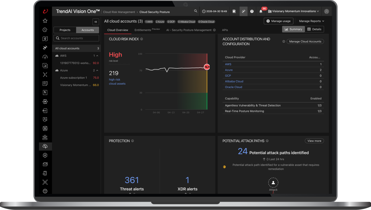Switch accounts panel to Projects
Viewport: 371px width, 210px height.
[65, 30]
